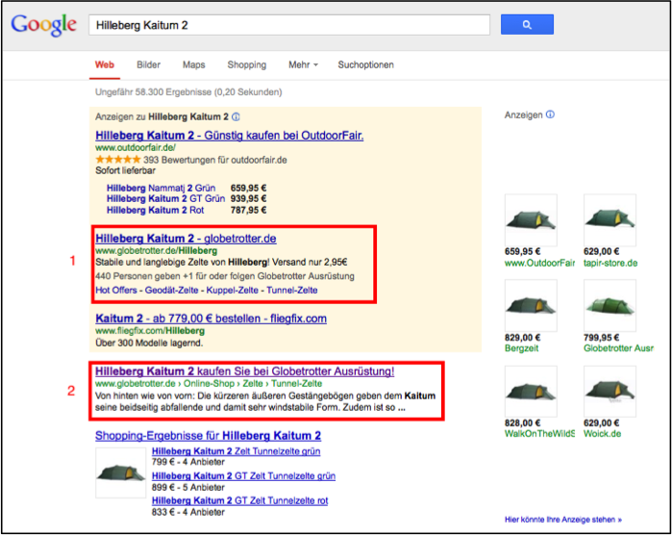672x535 pixels.
Task: Click the www.fliegfix.com/Hilleberg URL
Action: point(150,331)
